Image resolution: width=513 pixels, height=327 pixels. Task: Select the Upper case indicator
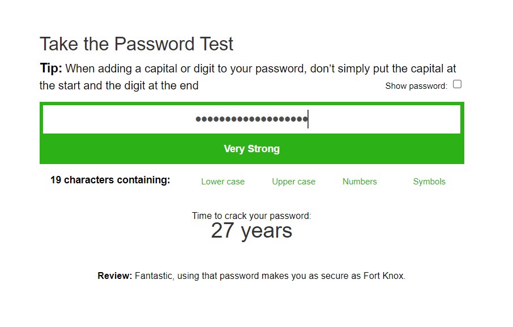tap(293, 182)
